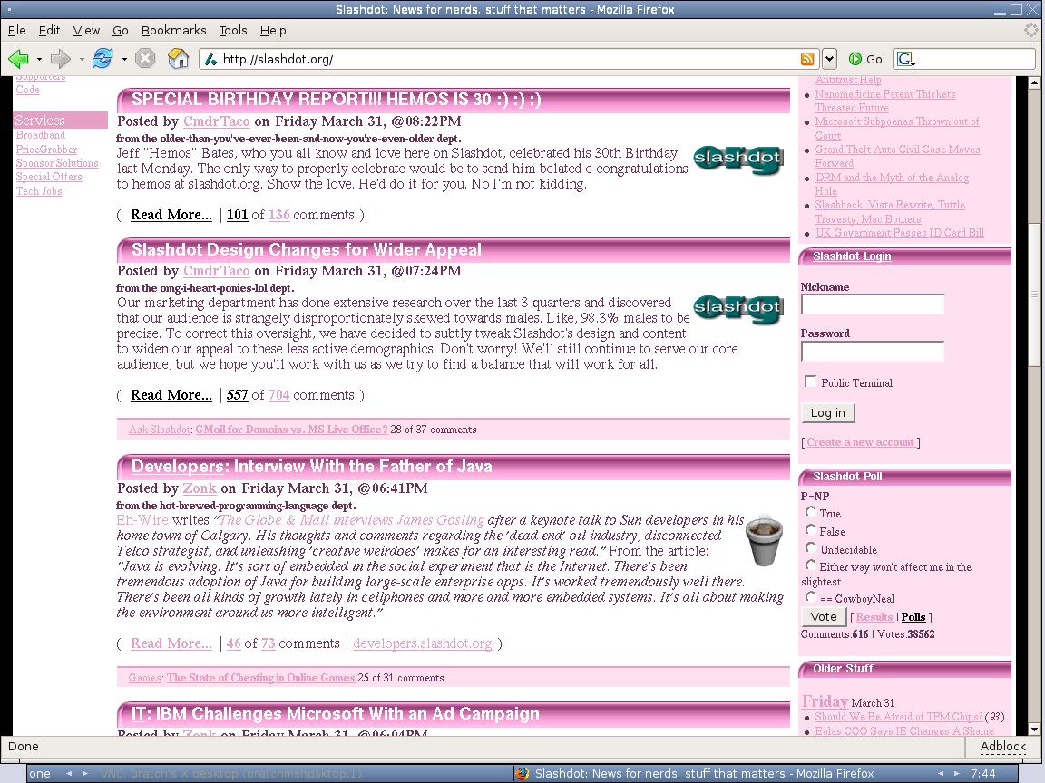This screenshot has width=1045, height=783.
Task: Click the poll Results link
Action: pos(874,617)
